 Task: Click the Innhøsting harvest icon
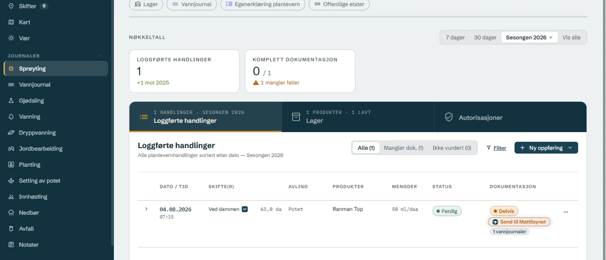click(11, 196)
